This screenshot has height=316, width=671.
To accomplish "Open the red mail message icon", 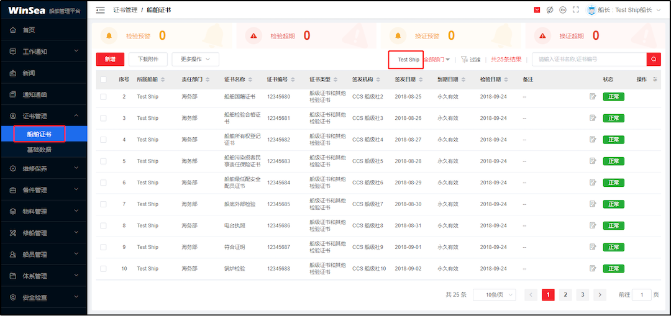I will tap(537, 10).
